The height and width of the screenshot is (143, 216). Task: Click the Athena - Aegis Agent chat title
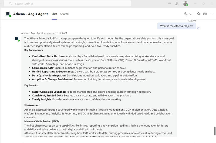click(31, 14)
